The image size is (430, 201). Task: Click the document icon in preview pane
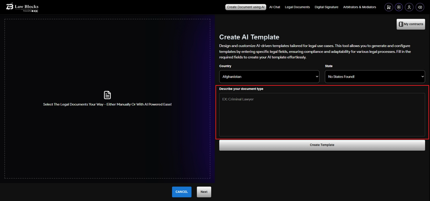(107, 95)
